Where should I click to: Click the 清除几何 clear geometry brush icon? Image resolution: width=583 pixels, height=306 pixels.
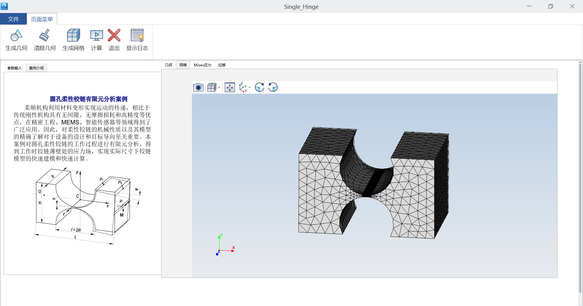(x=45, y=35)
